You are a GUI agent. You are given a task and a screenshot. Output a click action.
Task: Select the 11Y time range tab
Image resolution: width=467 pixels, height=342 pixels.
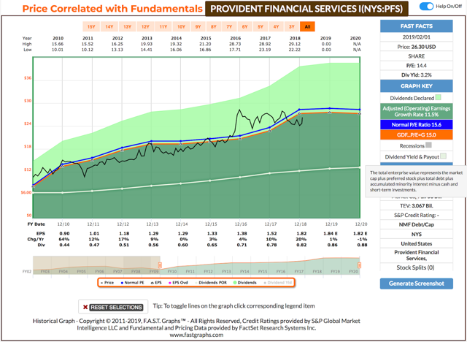coord(163,27)
